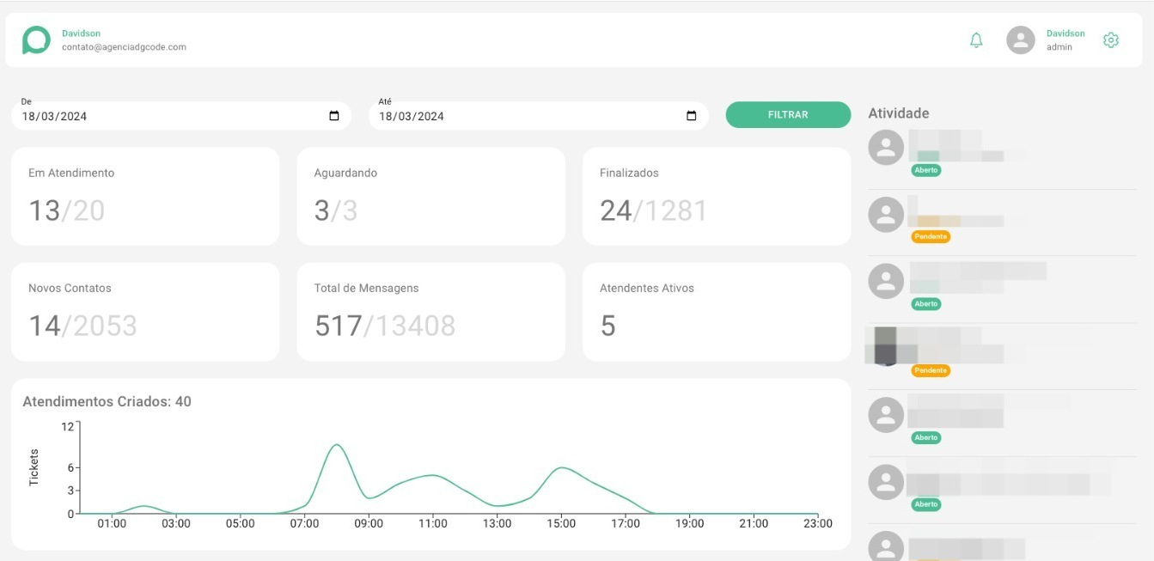This screenshot has height=561, width=1154.
Task: Click the FILTRAR button
Action: click(x=787, y=114)
